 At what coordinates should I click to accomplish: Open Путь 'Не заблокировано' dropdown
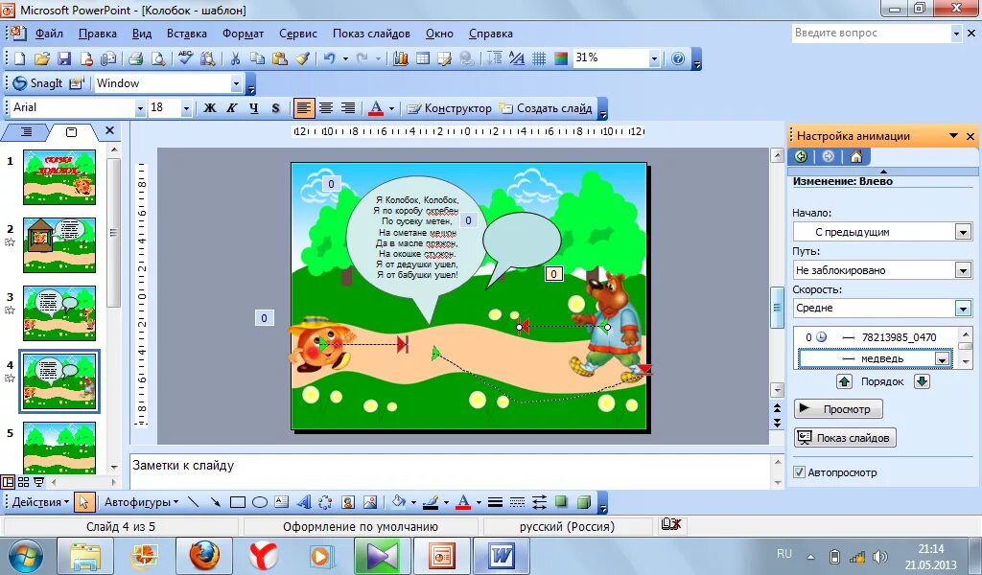(x=963, y=270)
